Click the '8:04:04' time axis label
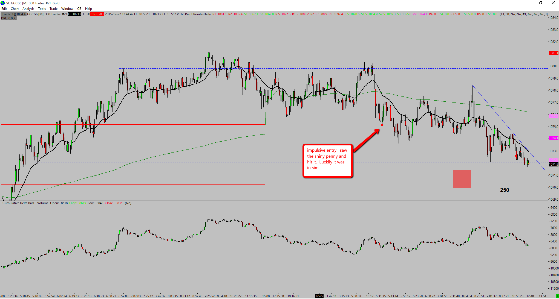The image size is (559, 299). pos(467,296)
